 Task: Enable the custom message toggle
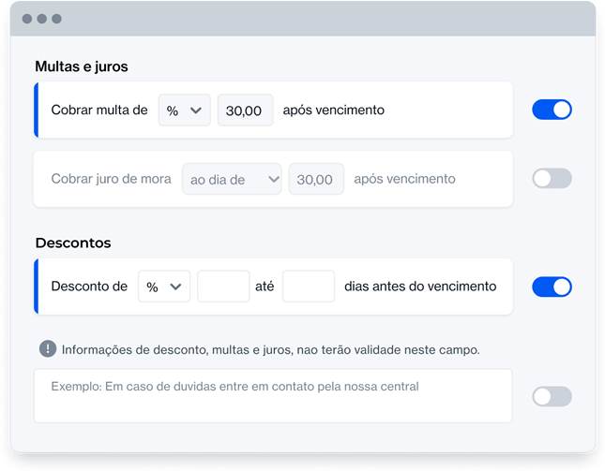click(x=552, y=396)
